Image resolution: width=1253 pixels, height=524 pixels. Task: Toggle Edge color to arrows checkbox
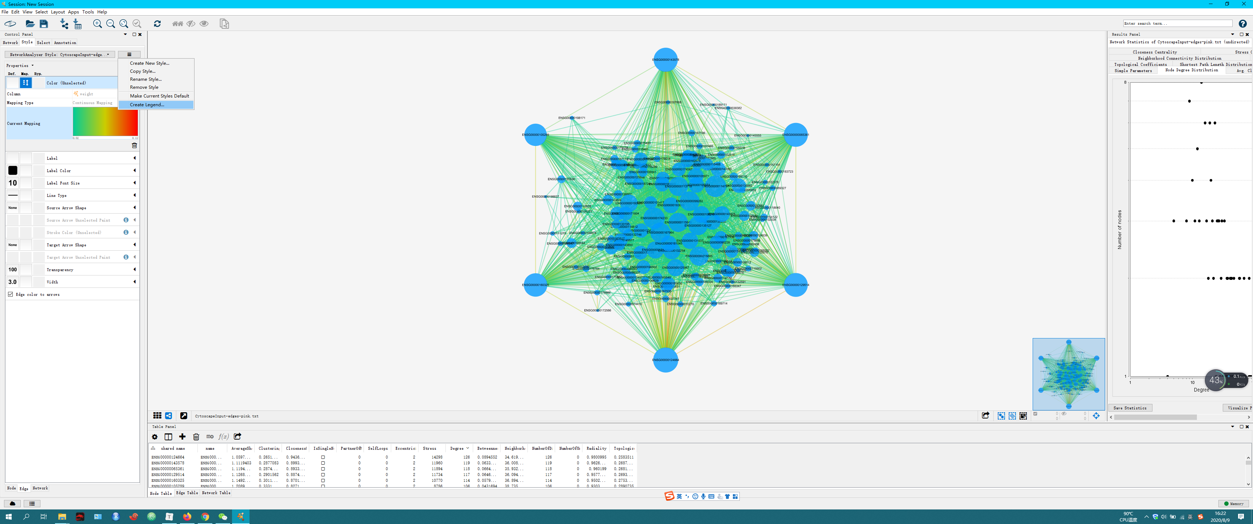10,294
